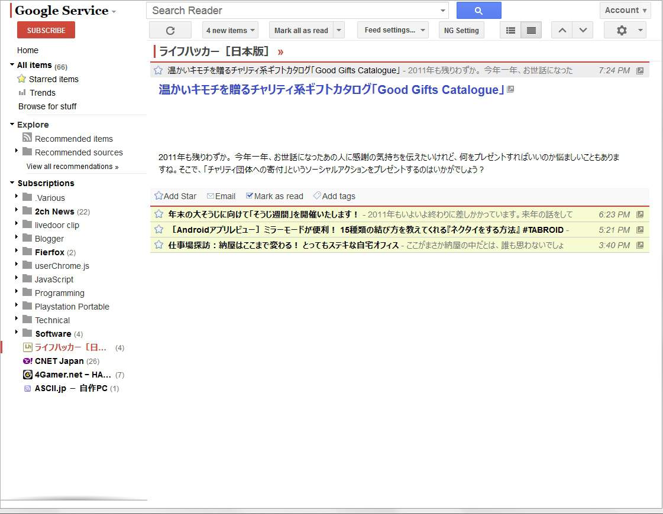Screen dimensions: 663x514
Task: Open the 3:40 PM item's external link icon
Action: [640, 245]
